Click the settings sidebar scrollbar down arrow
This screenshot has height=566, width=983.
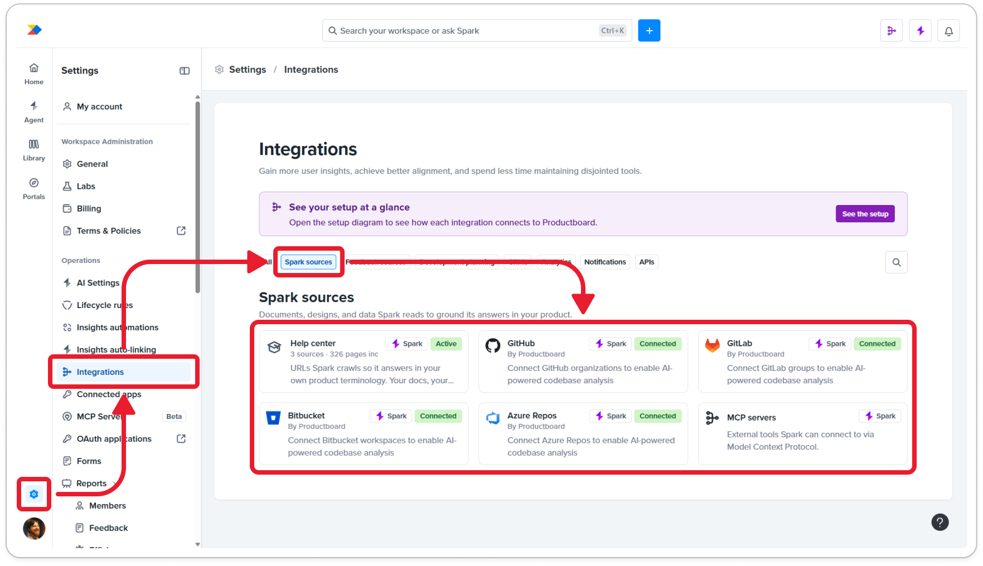coord(198,545)
